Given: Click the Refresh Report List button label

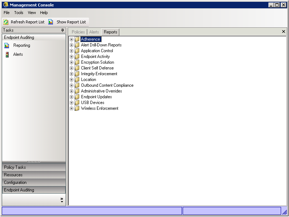Looking at the screenshot, I should 28,22.
